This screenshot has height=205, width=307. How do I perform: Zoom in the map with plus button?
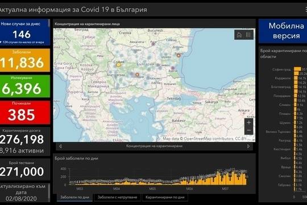tap(248, 123)
